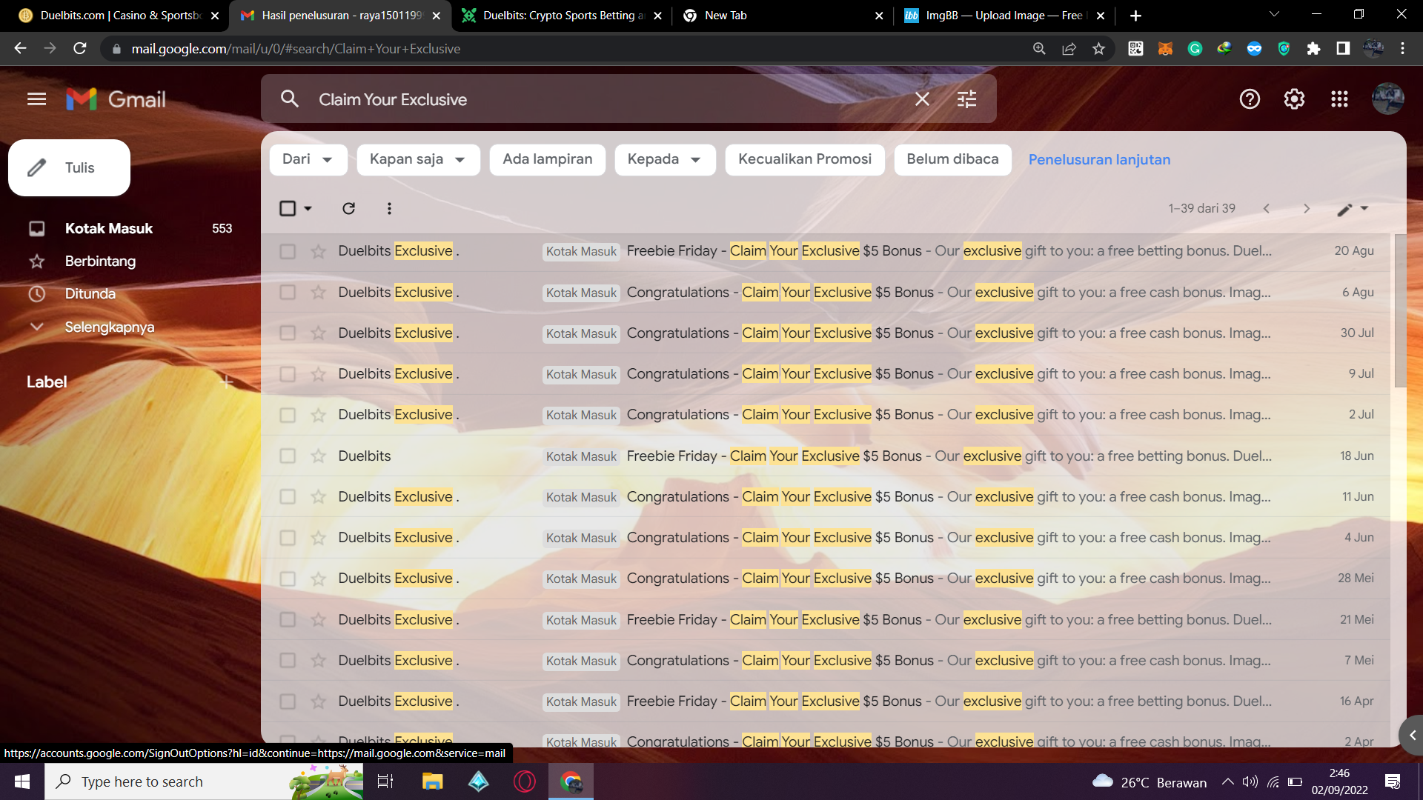Show hidden system tray icons

point(1228,781)
